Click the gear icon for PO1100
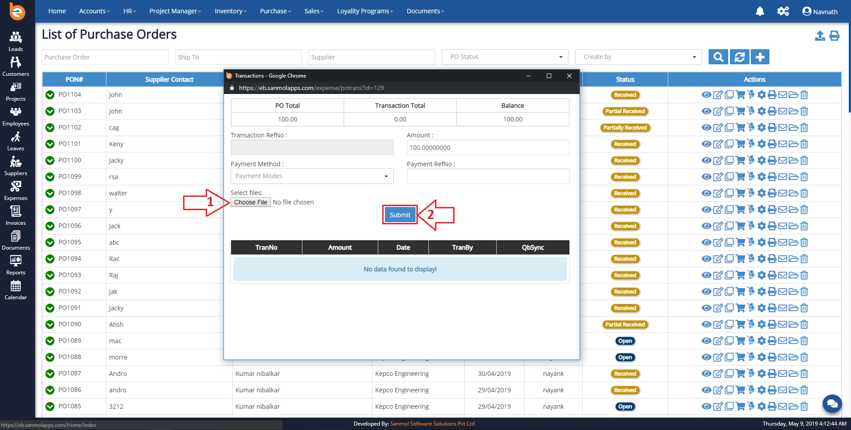This screenshot has height=430, width=851. click(x=761, y=160)
